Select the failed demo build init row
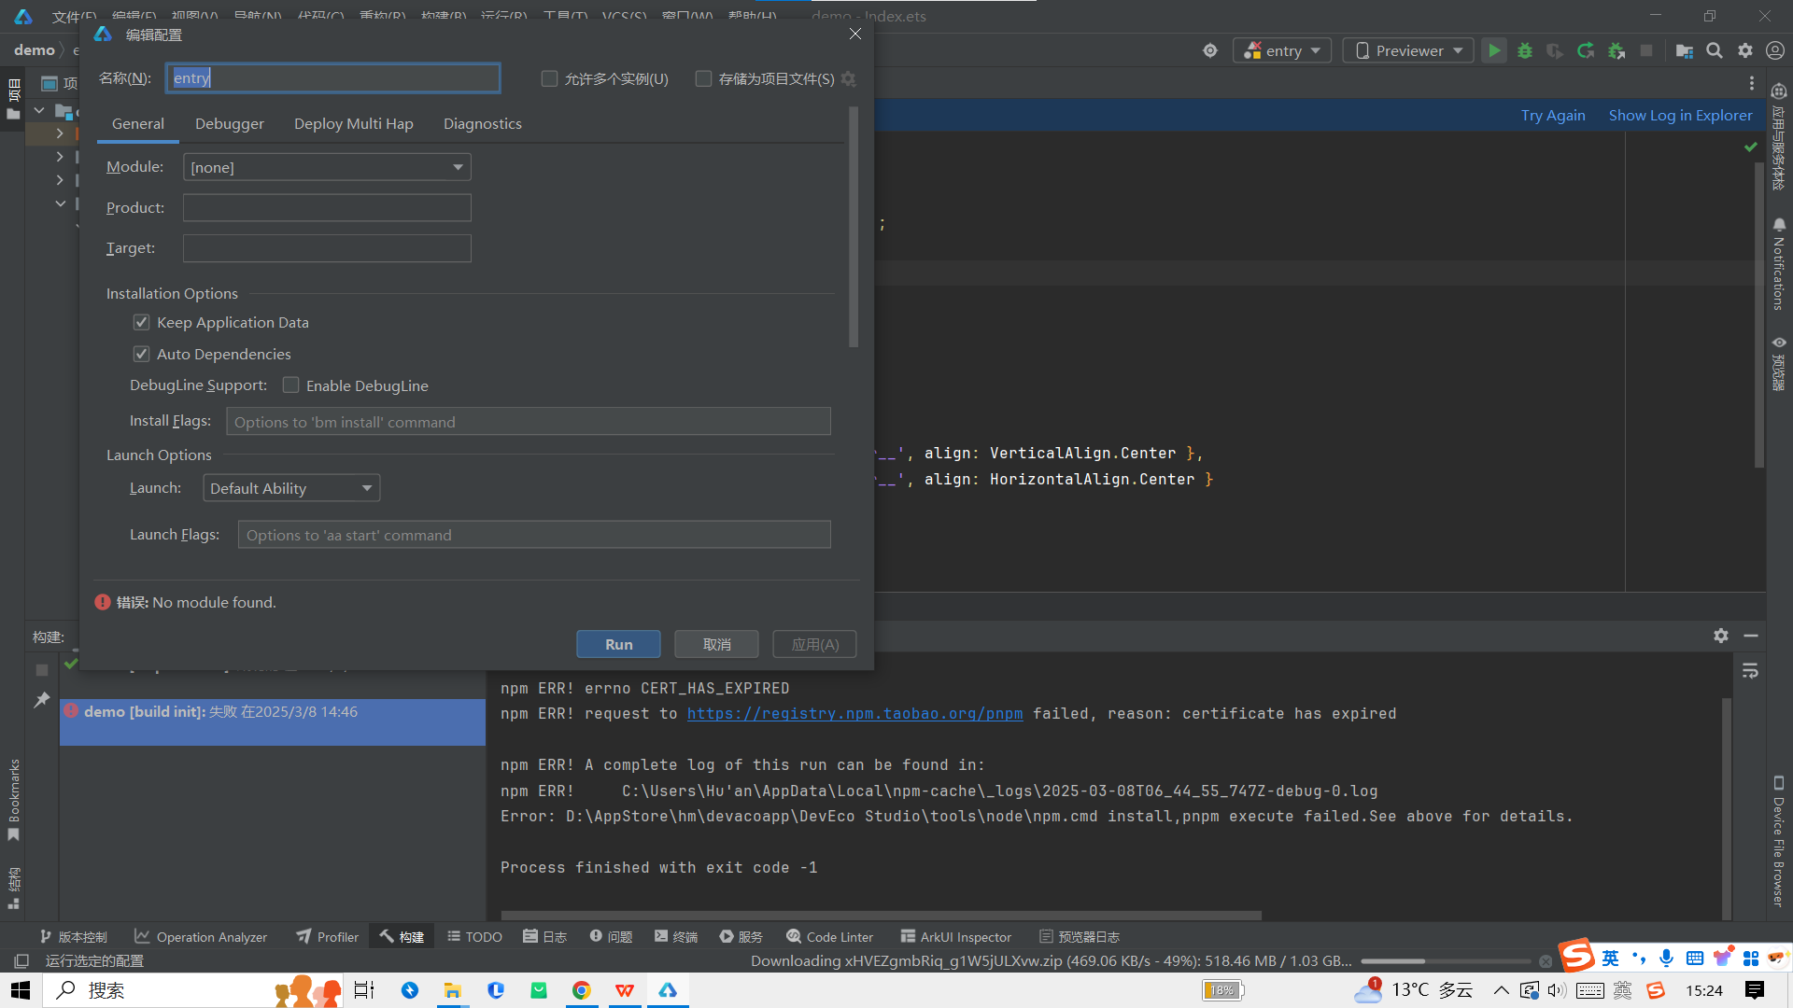1793x1008 pixels. click(273, 721)
